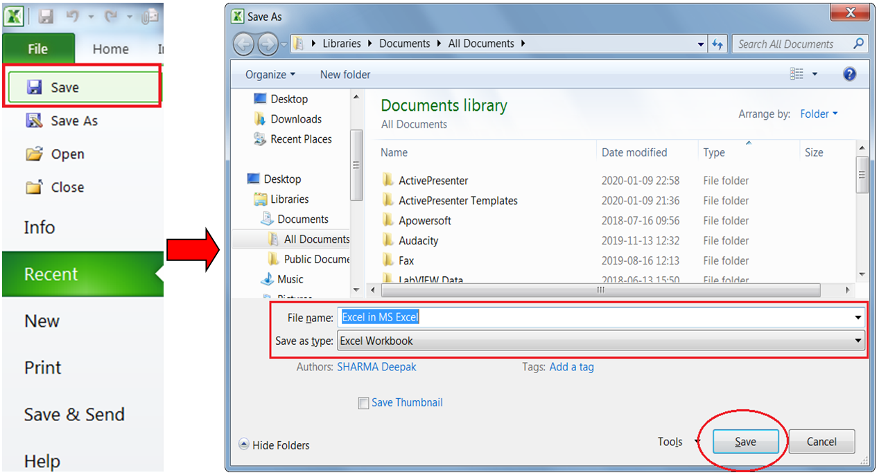Open the File tab in Excel
The width and height of the screenshot is (879, 475).
38,49
